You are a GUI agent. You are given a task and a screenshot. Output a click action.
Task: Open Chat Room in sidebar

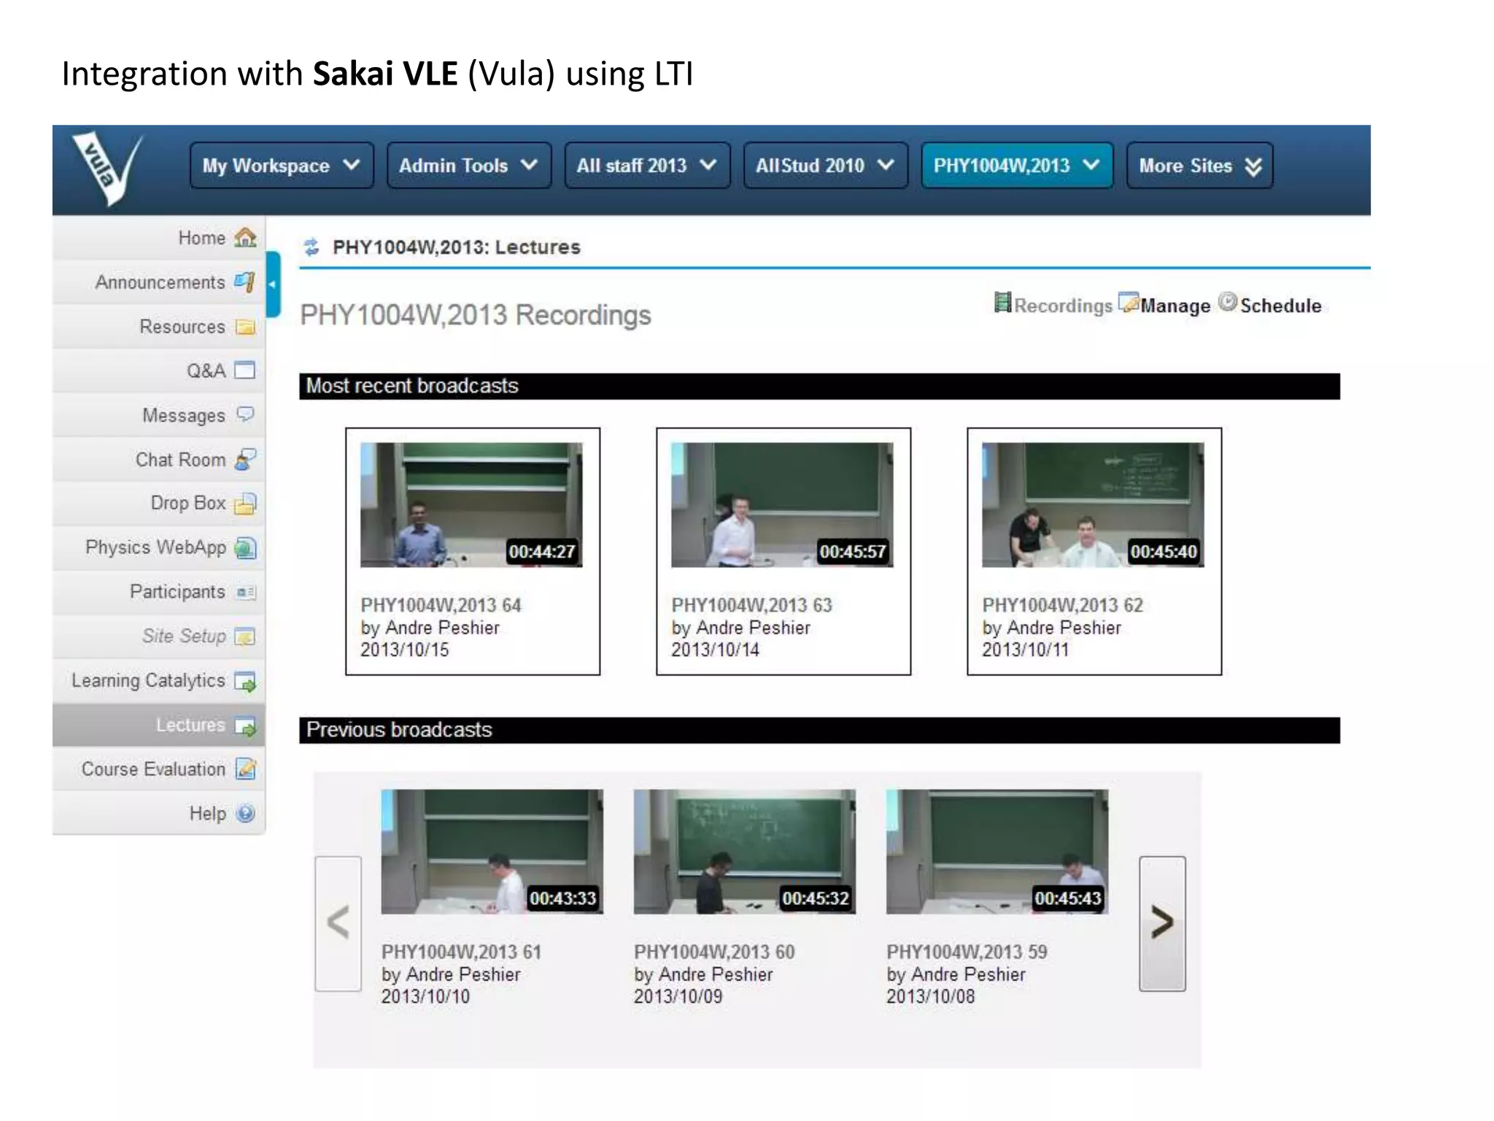159,460
